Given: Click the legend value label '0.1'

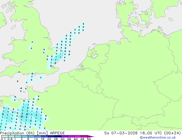Looking at the screenshot, I should click(3, 139).
